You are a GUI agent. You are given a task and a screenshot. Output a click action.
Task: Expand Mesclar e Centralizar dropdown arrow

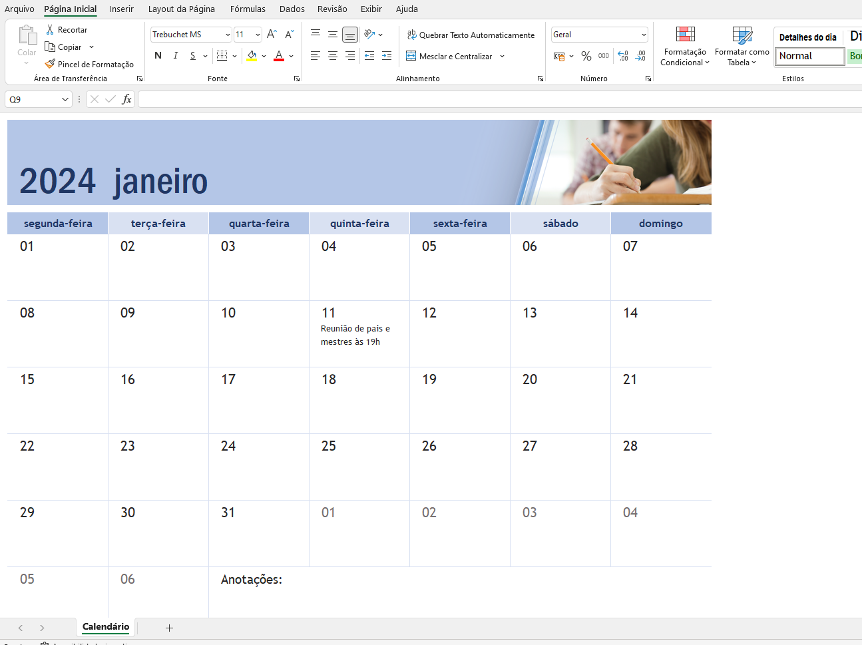click(503, 57)
